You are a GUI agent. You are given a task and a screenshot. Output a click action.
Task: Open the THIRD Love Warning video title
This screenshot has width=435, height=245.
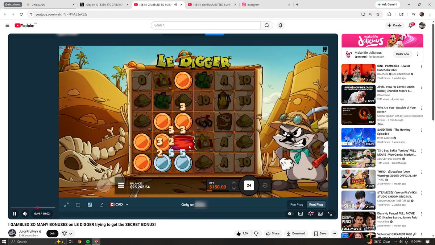coord(397,173)
